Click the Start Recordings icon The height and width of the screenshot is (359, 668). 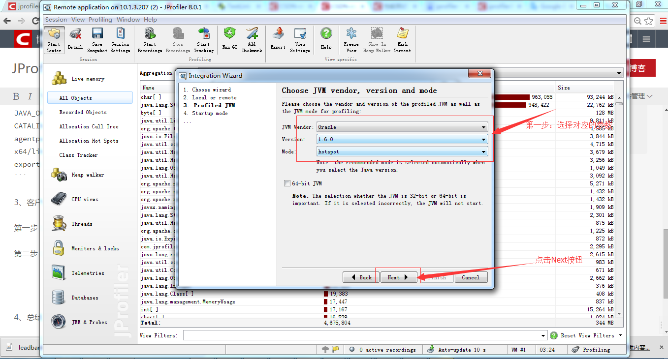click(150, 40)
